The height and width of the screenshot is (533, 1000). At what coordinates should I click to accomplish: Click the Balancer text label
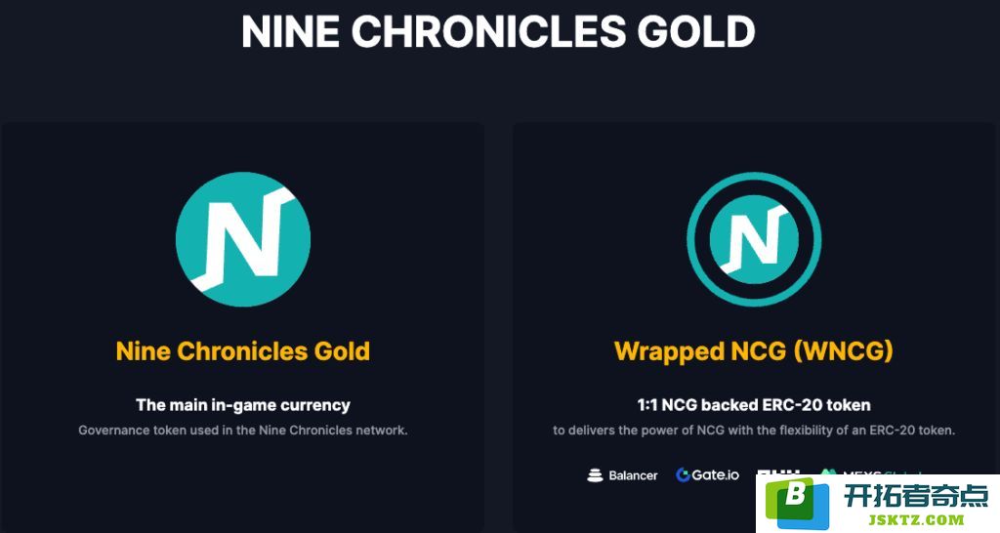pyautogui.click(x=633, y=475)
